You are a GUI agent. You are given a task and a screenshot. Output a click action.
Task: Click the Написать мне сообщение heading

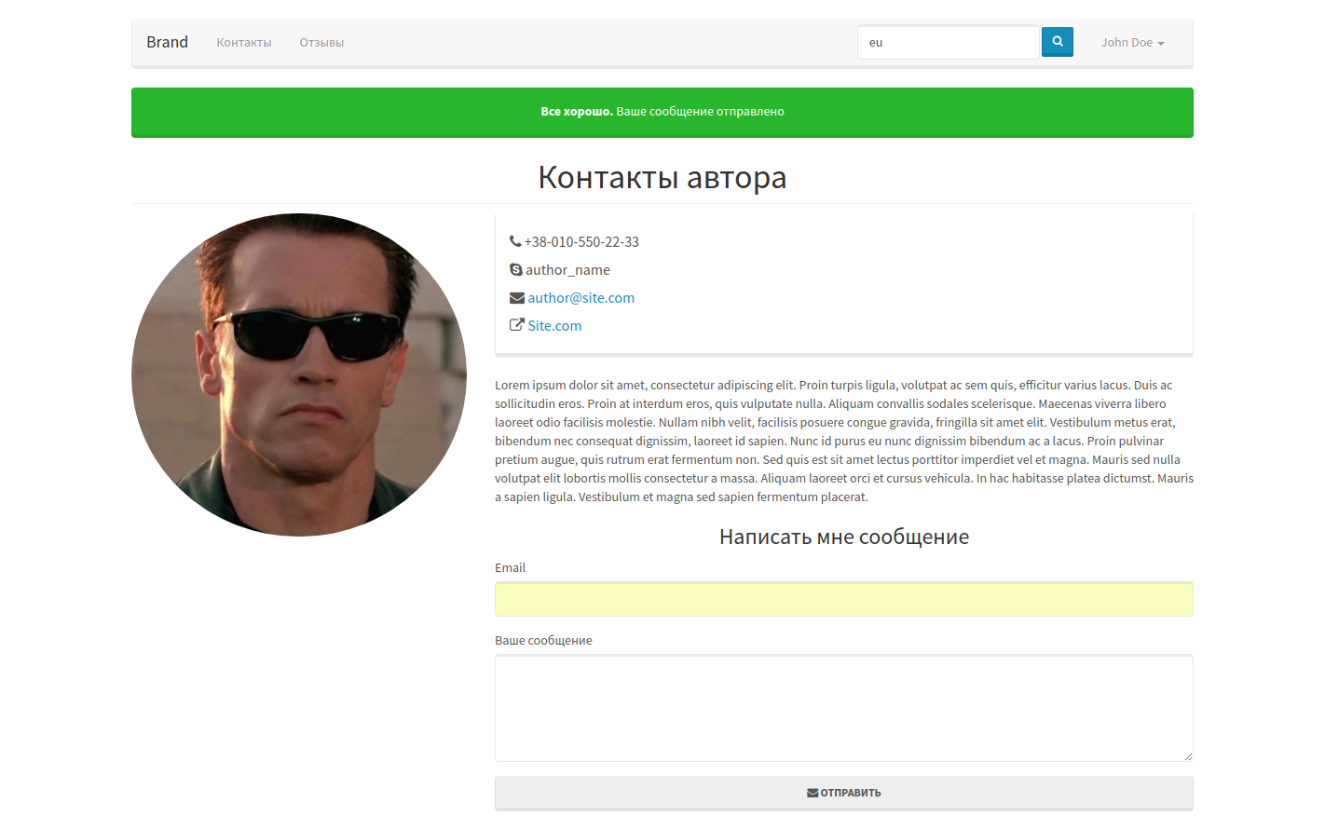coord(844,537)
